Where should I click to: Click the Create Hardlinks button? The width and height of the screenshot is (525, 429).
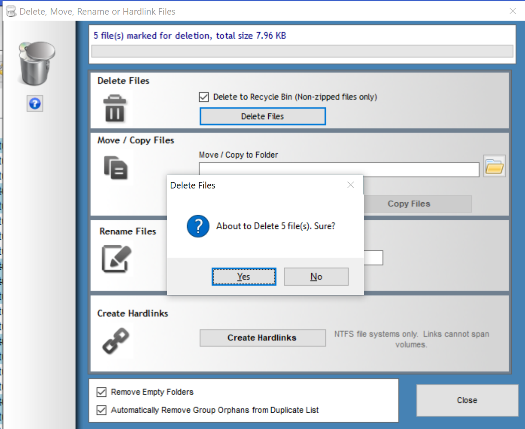262,338
